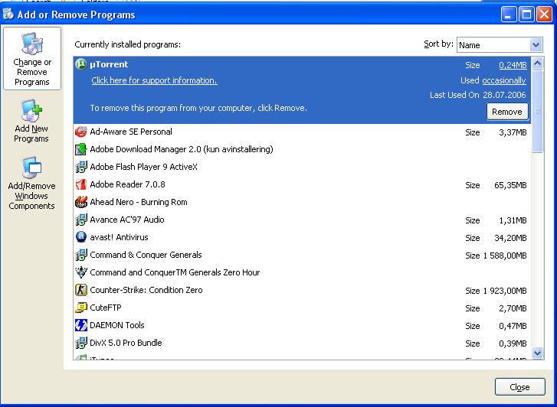The width and height of the screenshot is (557, 407).
Task: Click the Adobe Flash Player 9 ActiveX icon
Action: pos(81,167)
